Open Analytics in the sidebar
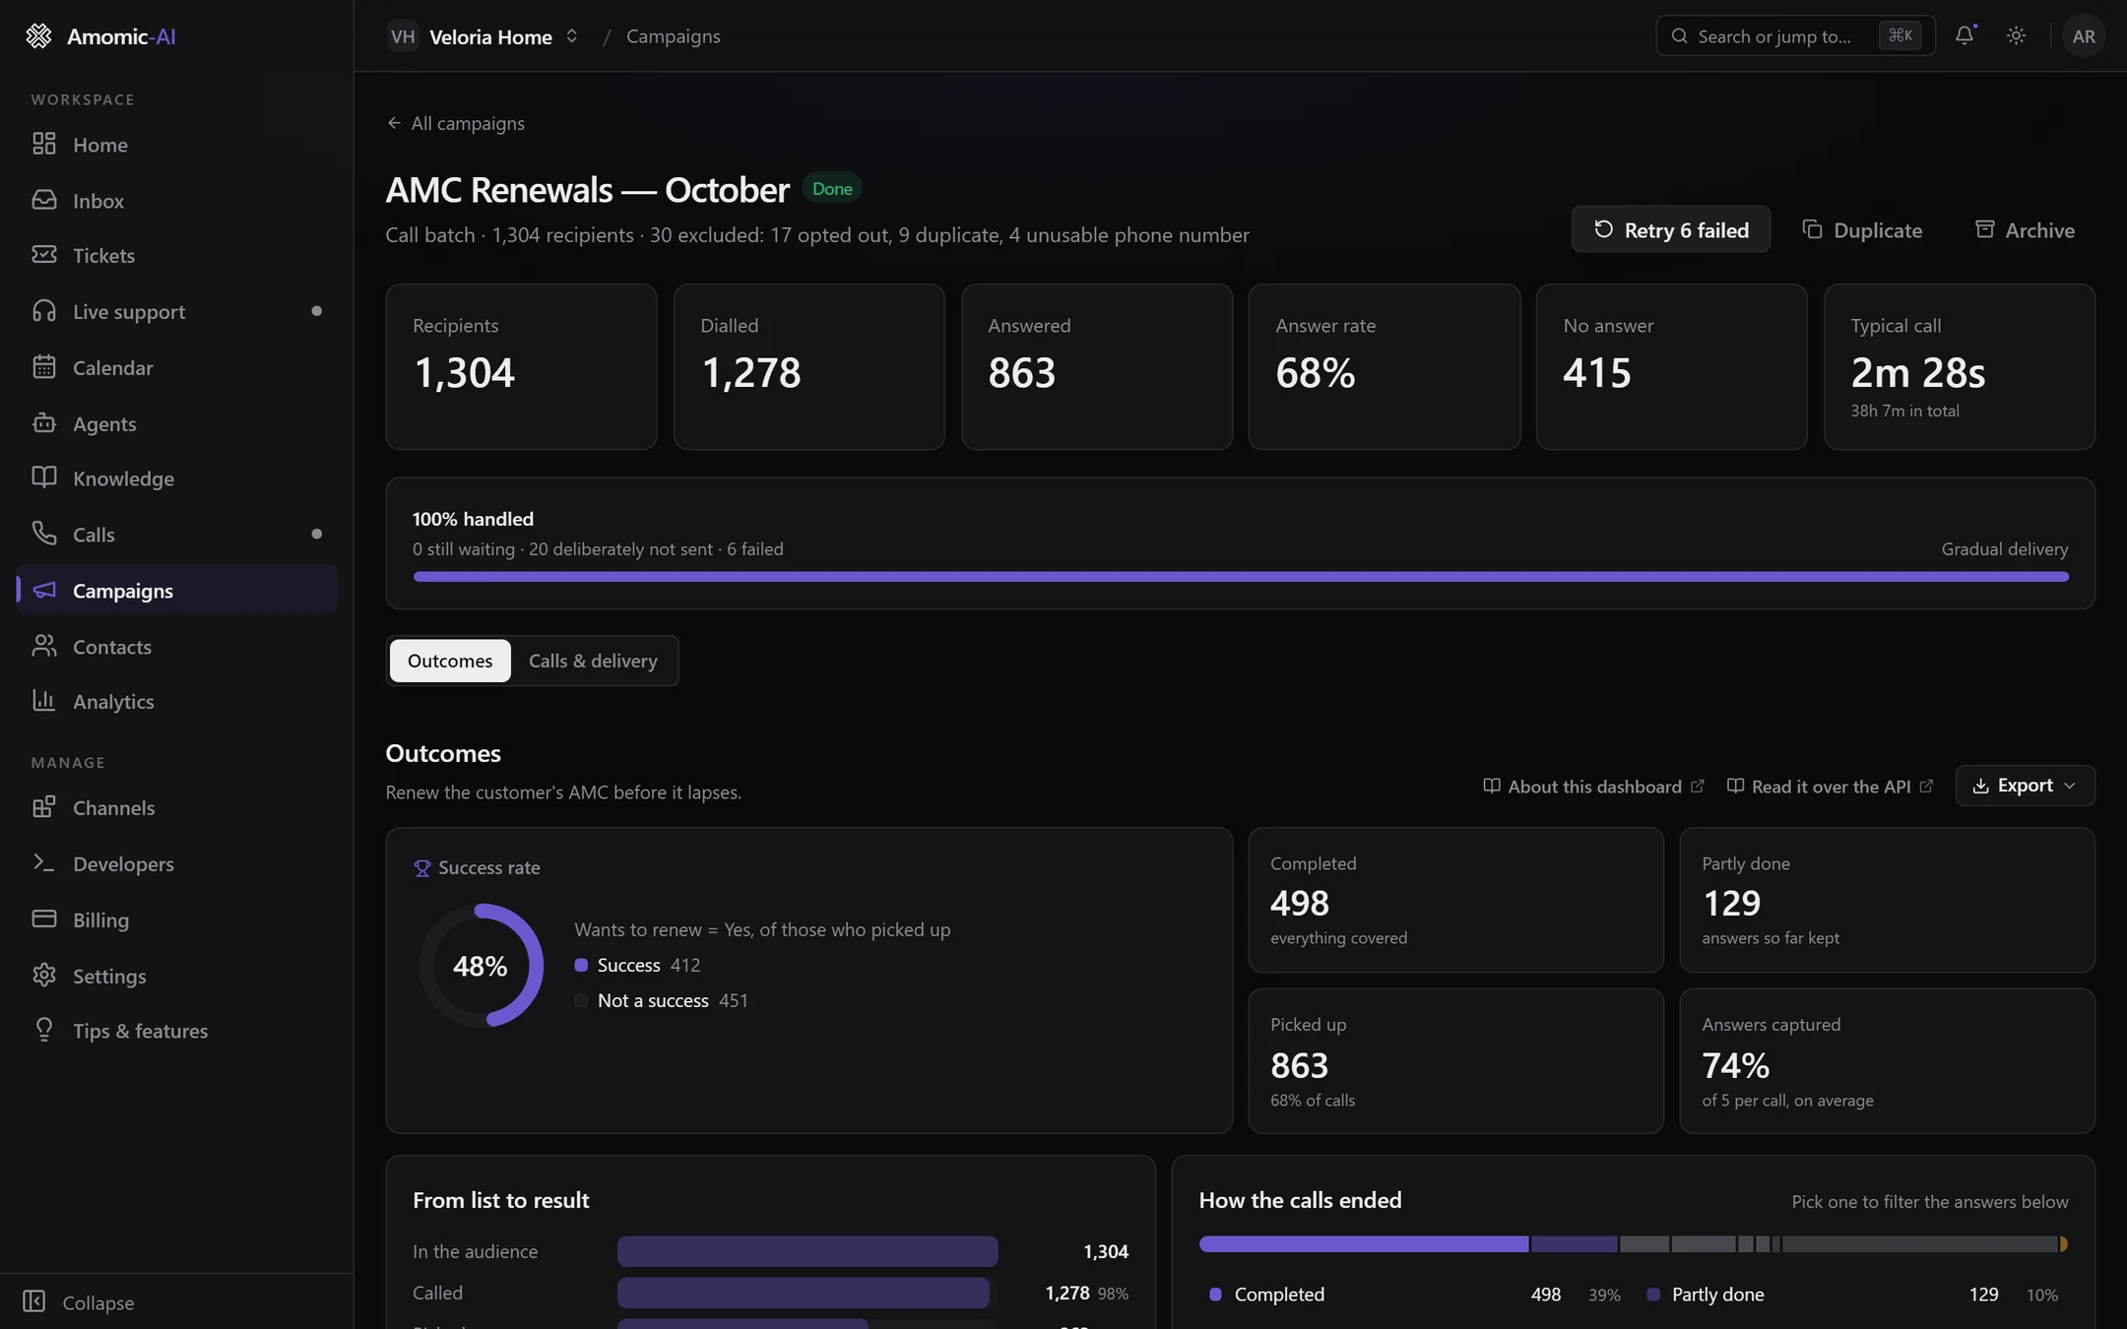 point(177,702)
